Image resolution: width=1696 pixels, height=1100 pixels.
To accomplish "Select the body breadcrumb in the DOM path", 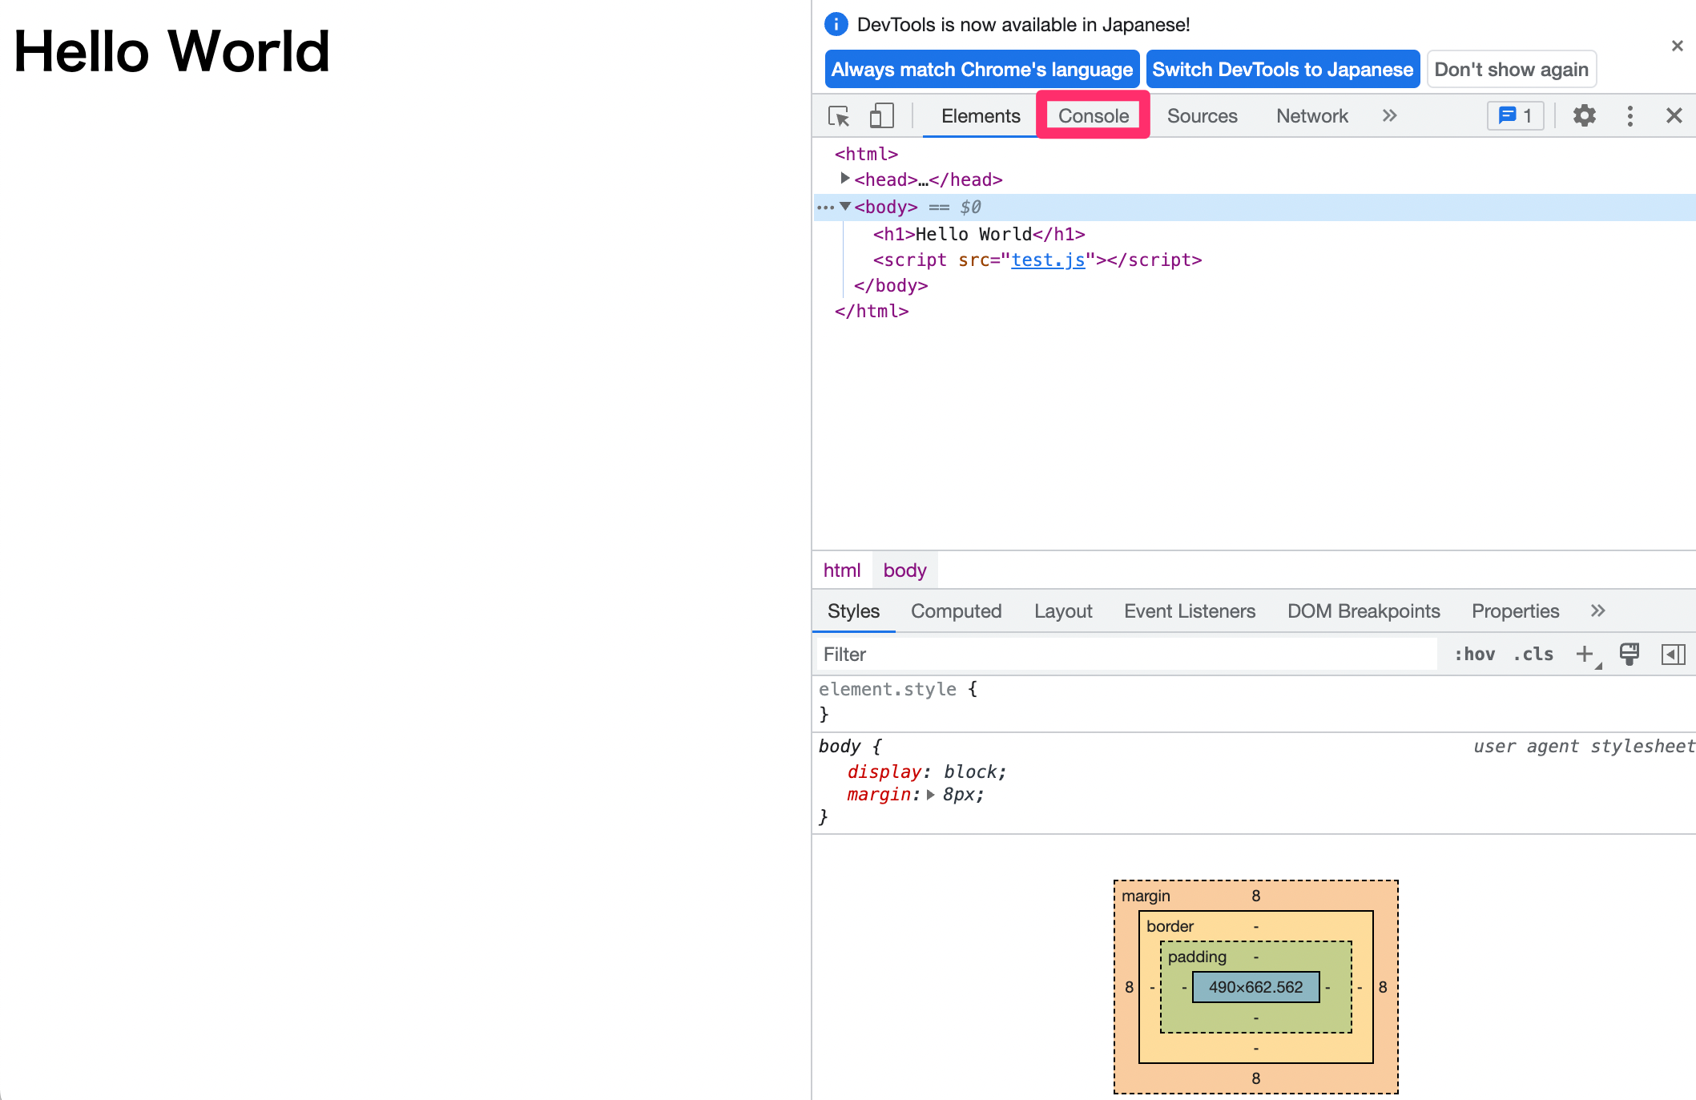I will click(904, 570).
